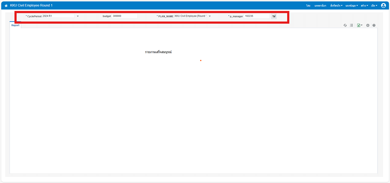
Task: Open the สร้าง menu in header
Action: click(364, 6)
